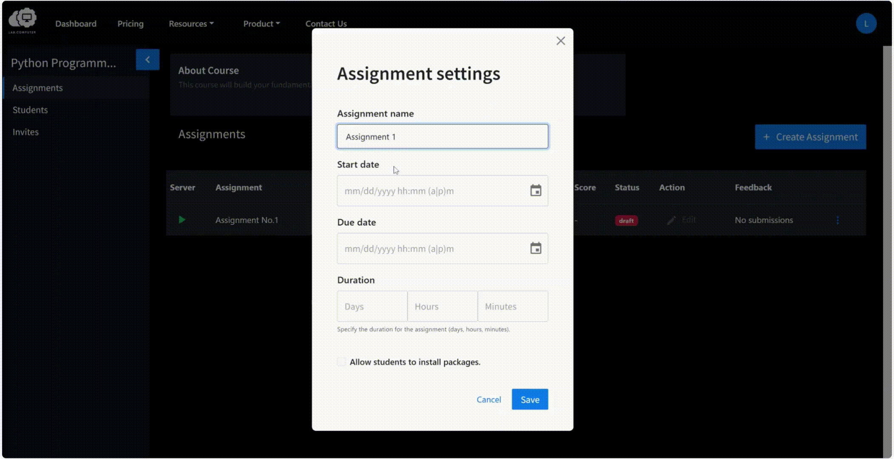The image size is (894, 459).
Task: Open the Due date calendar picker
Action: pos(535,248)
